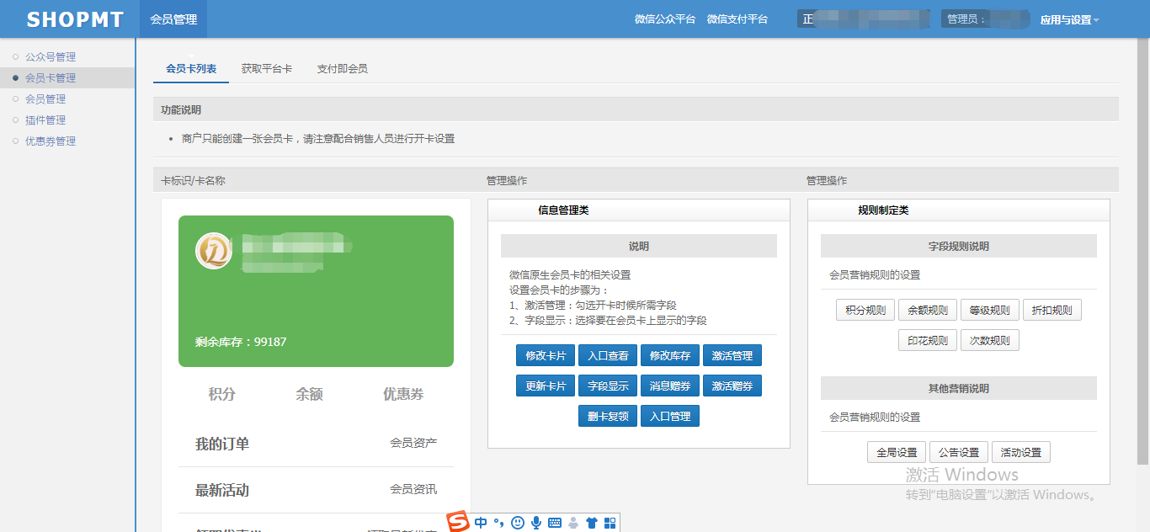Toggle punctuation mode in IME bar
The width and height of the screenshot is (1150, 532).
click(x=498, y=523)
